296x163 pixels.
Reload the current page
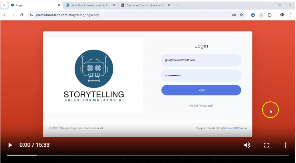click(x=21, y=15)
